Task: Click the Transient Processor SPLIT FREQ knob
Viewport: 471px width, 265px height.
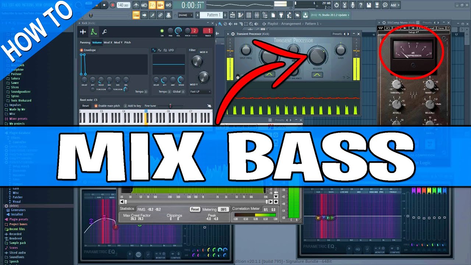Action: 246,50
